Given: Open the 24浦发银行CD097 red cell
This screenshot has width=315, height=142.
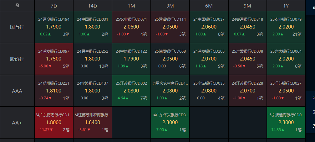Looking at the screenshot, I should pos(53,59).
